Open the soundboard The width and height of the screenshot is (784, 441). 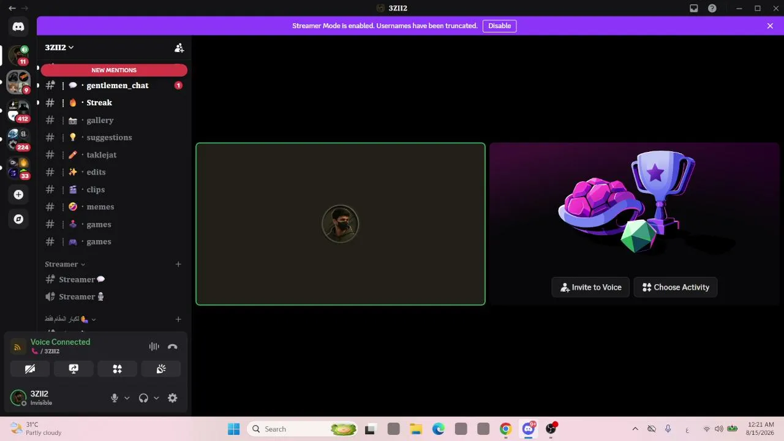point(161,368)
